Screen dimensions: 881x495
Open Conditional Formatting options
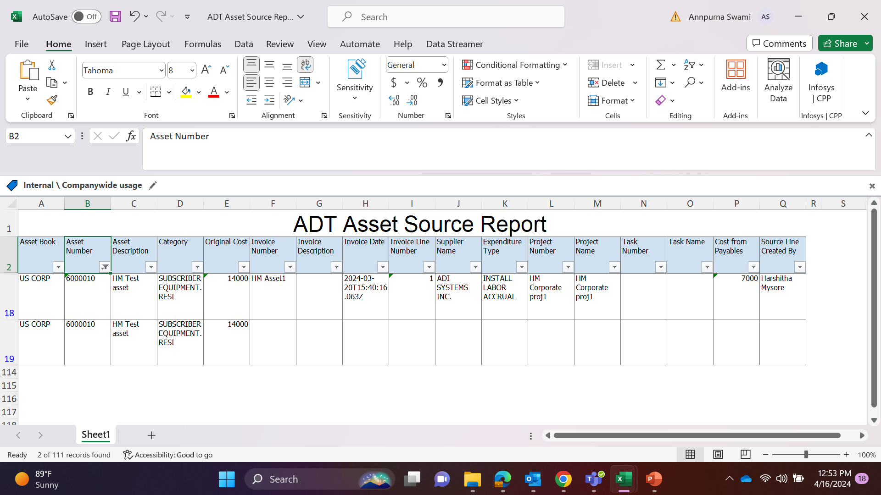click(515, 65)
